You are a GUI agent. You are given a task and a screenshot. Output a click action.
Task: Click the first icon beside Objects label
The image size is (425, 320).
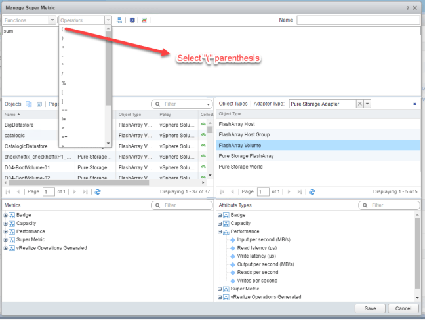(x=28, y=104)
